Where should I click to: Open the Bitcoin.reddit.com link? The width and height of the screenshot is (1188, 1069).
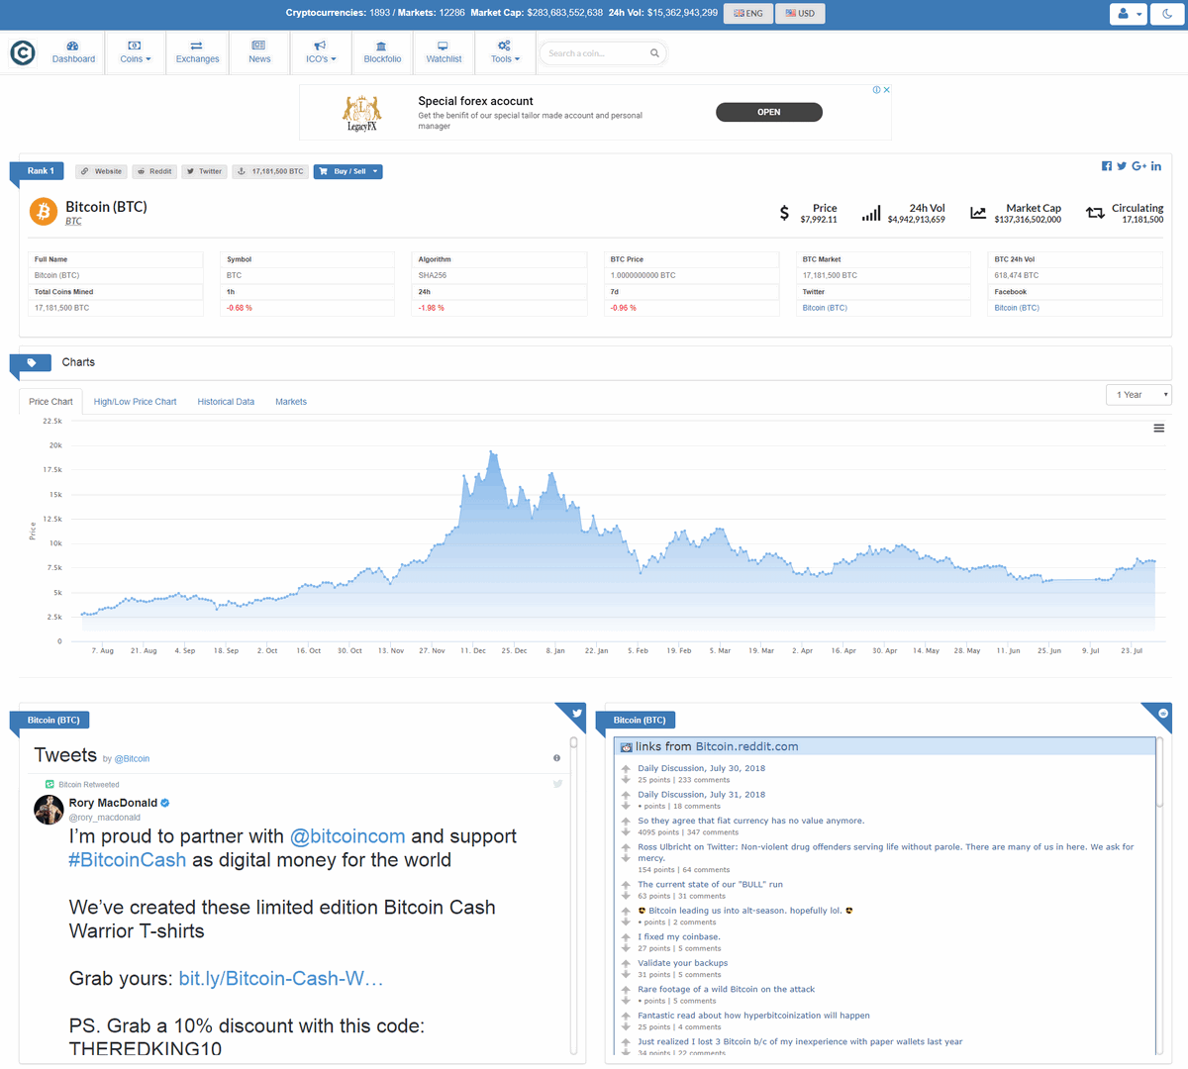[x=746, y=746]
